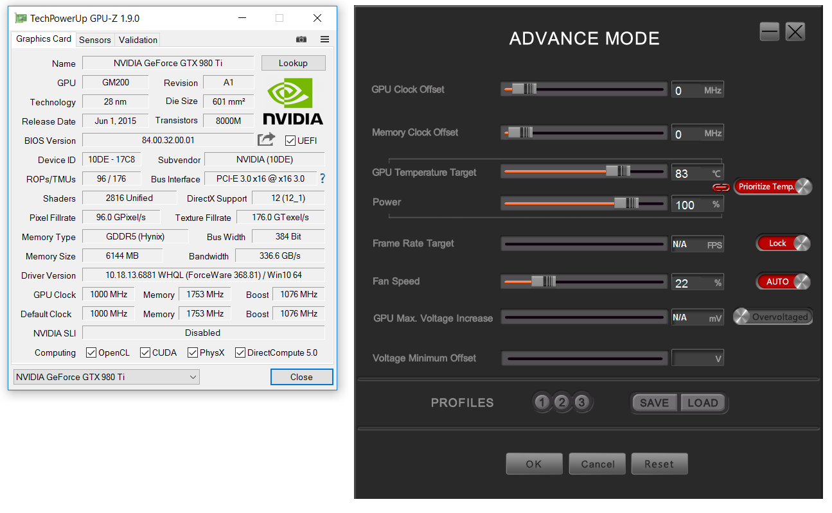Click the NVIDIA SLI Disabled field

pos(204,333)
